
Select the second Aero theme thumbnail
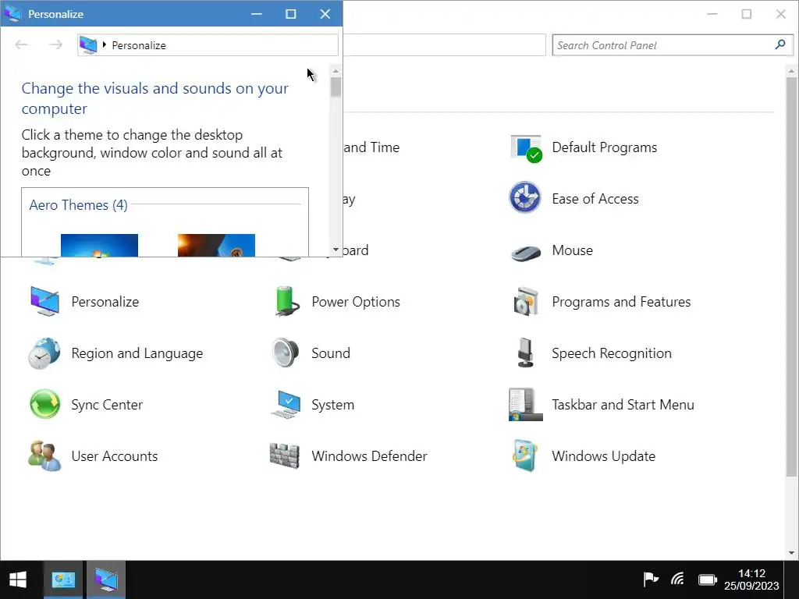[216, 246]
